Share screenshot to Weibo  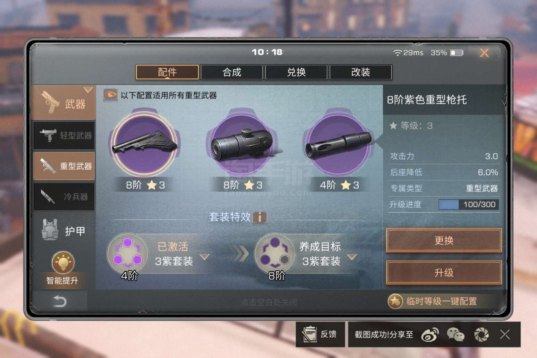[430, 335]
